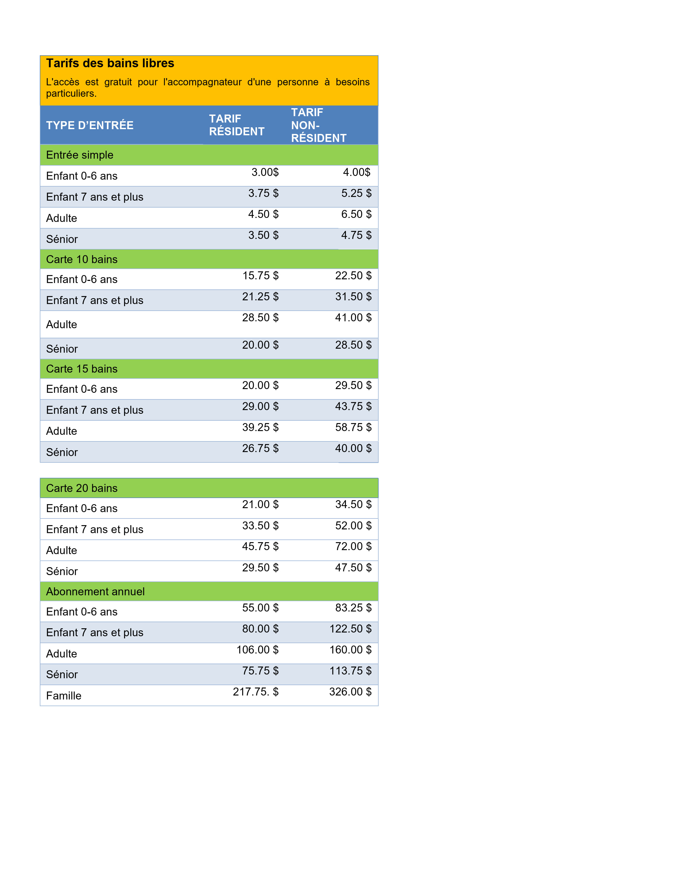Select the 'Entrée simple' section row
677x877 pixels.
pos(80,155)
